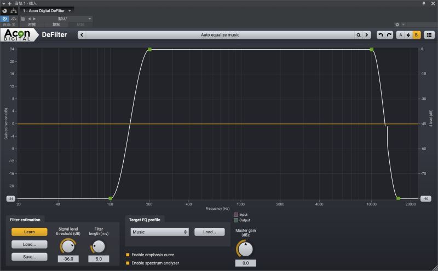Toggle Enable emphasis curve checkbox
This screenshot has height=271, width=438.
click(x=128, y=255)
